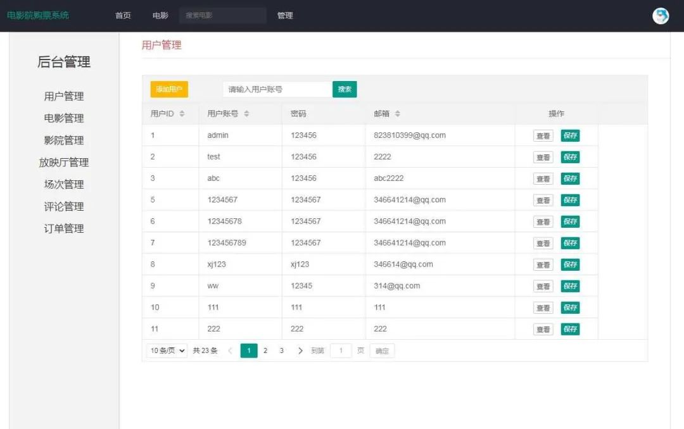Go to next page using the right chevron
This screenshot has height=429, width=684.
pos(300,350)
